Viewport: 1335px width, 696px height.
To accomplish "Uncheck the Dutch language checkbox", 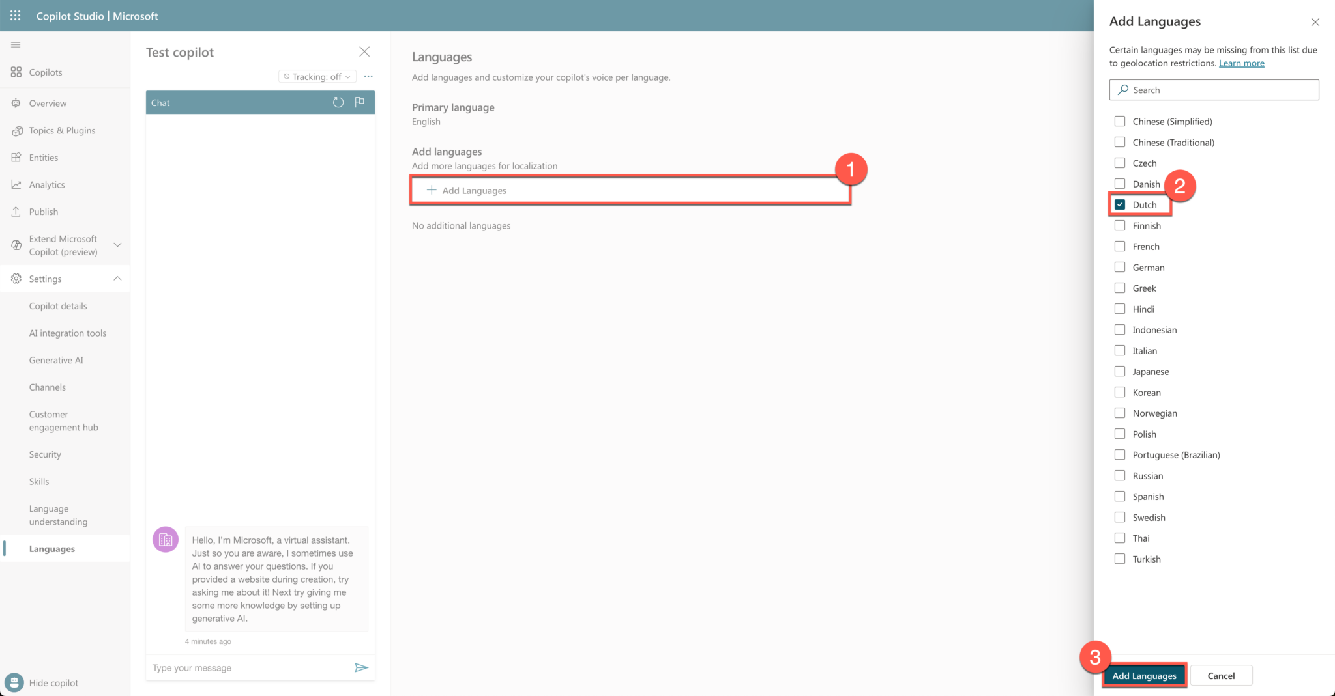I will (1120, 204).
